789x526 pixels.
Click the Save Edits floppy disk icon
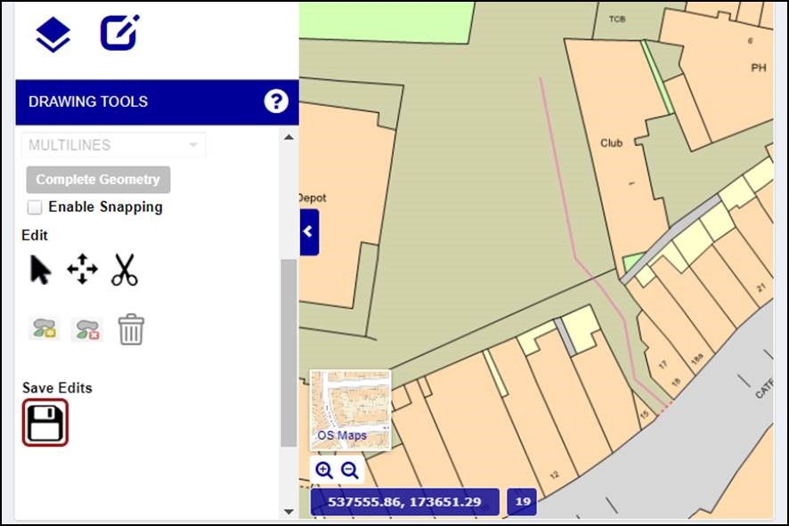45,423
